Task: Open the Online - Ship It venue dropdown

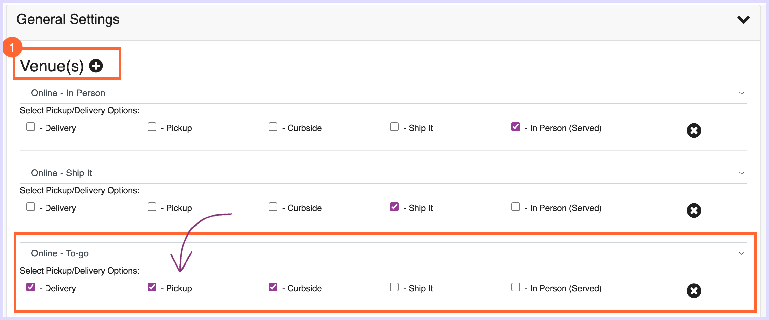Action: coord(383,173)
